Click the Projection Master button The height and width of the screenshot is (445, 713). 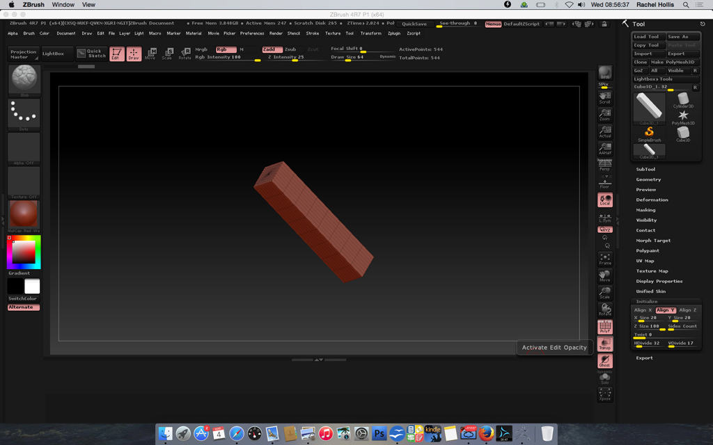[x=24, y=54]
